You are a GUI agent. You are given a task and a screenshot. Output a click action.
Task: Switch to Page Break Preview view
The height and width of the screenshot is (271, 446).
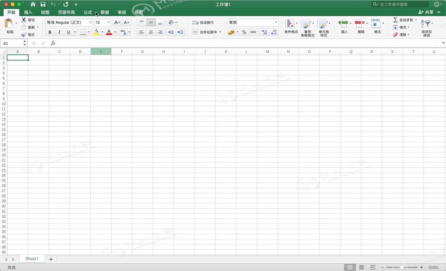tap(373, 267)
